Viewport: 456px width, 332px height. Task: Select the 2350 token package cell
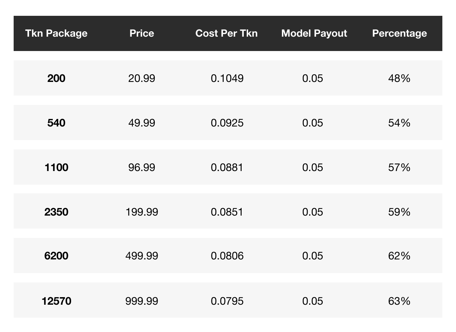(x=56, y=212)
